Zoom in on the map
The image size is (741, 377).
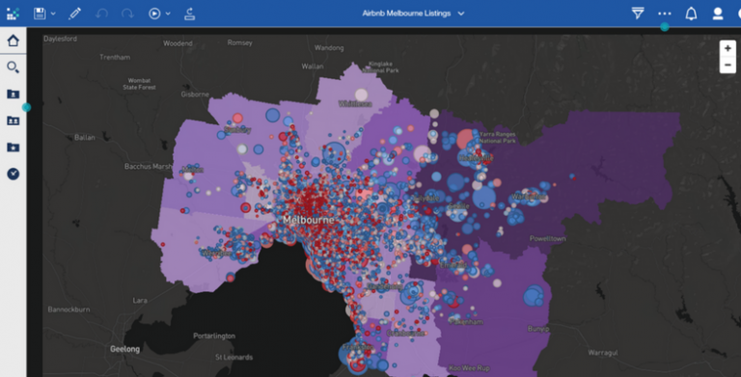point(727,48)
